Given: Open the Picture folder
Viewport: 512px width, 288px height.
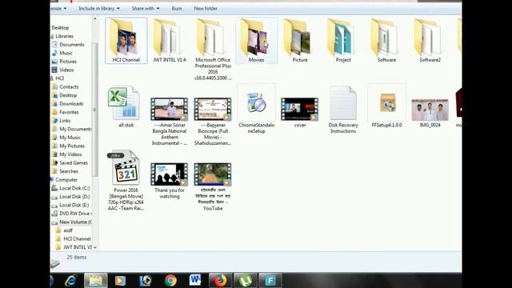Looking at the screenshot, I should (300, 41).
